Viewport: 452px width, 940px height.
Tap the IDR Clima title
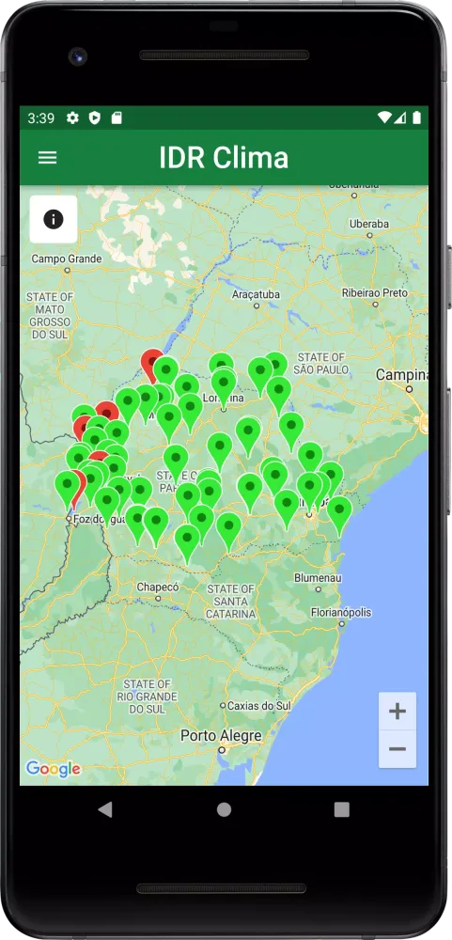[224, 158]
